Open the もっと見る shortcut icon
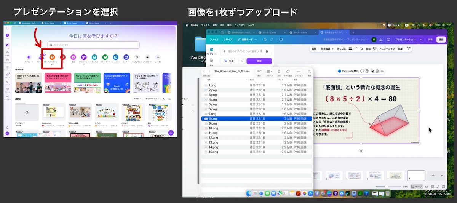Screen dimensions: 457x203 click(158, 57)
